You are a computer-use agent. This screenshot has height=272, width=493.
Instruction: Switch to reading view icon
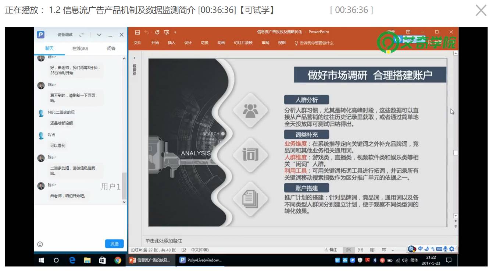click(x=372, y=250)
